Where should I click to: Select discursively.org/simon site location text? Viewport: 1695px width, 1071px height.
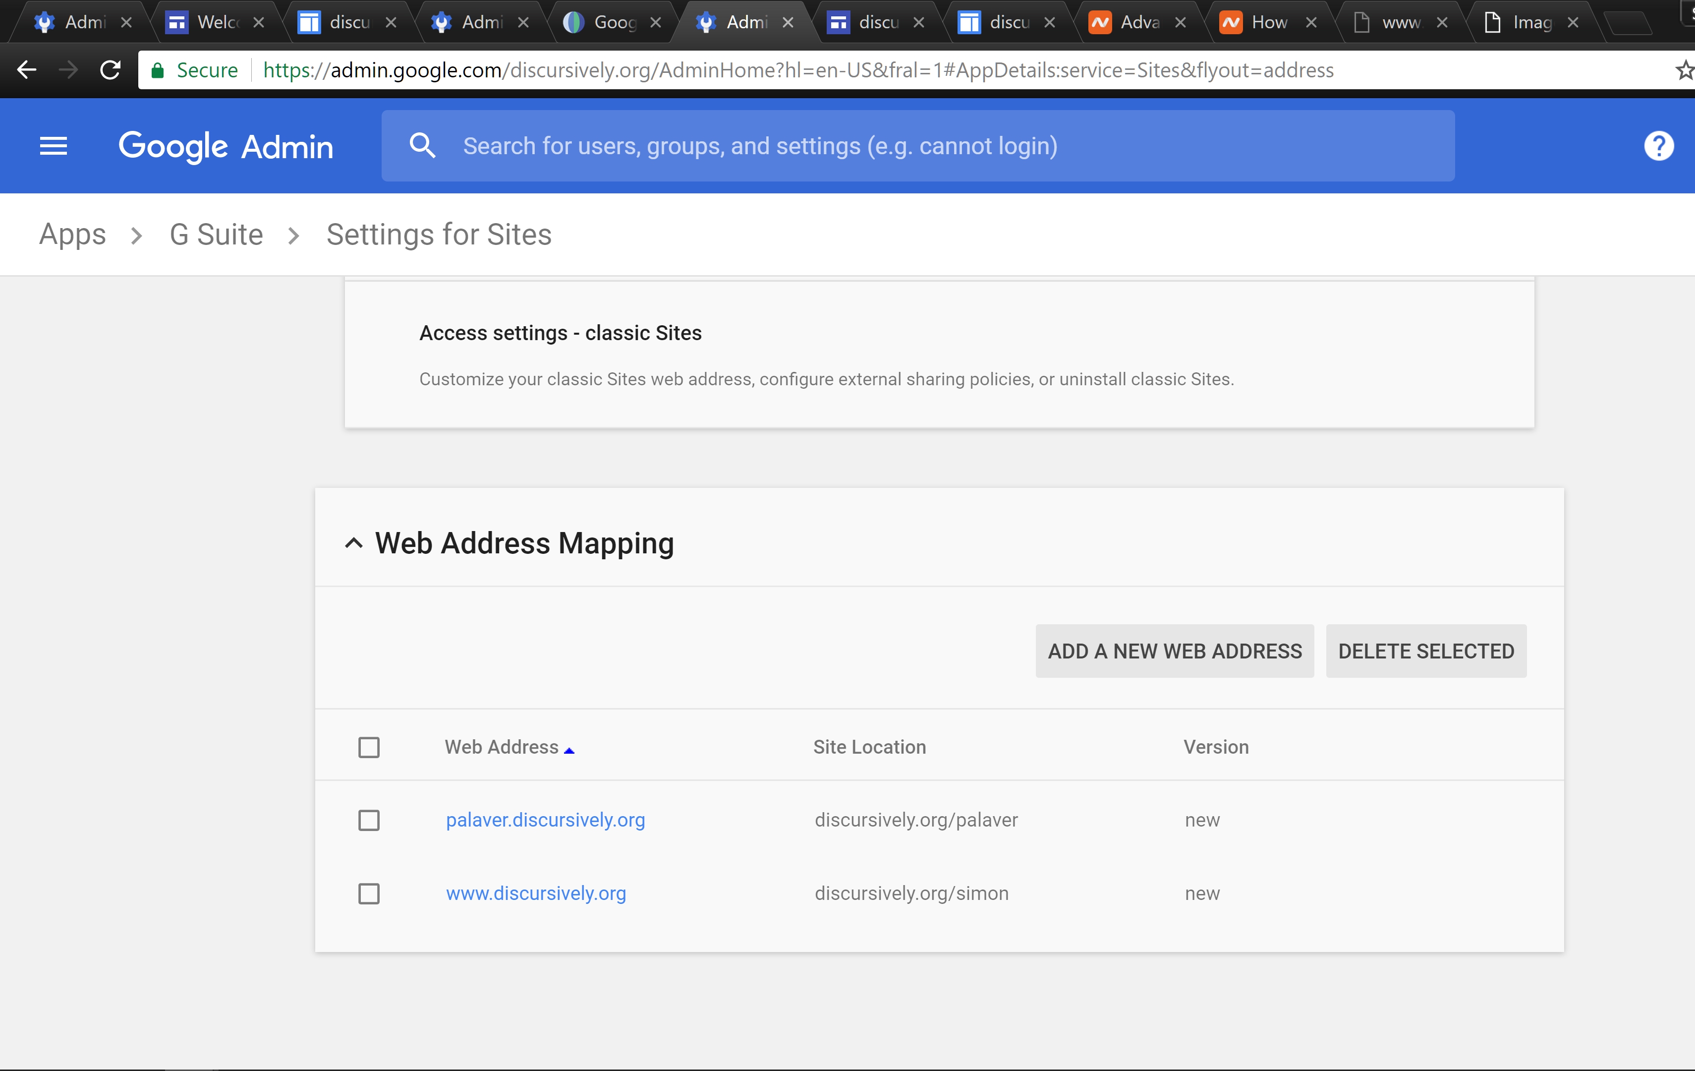pyautogui.click(x=911, y=893)
